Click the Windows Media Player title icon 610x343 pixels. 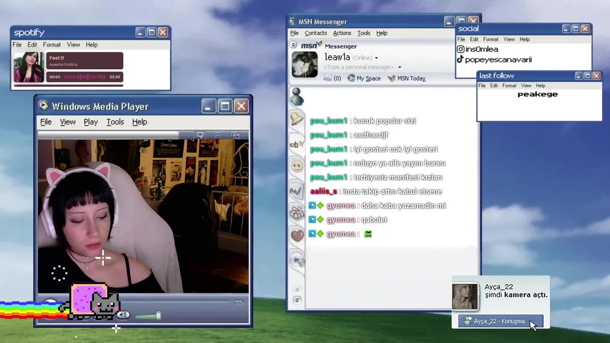(43, 106)
